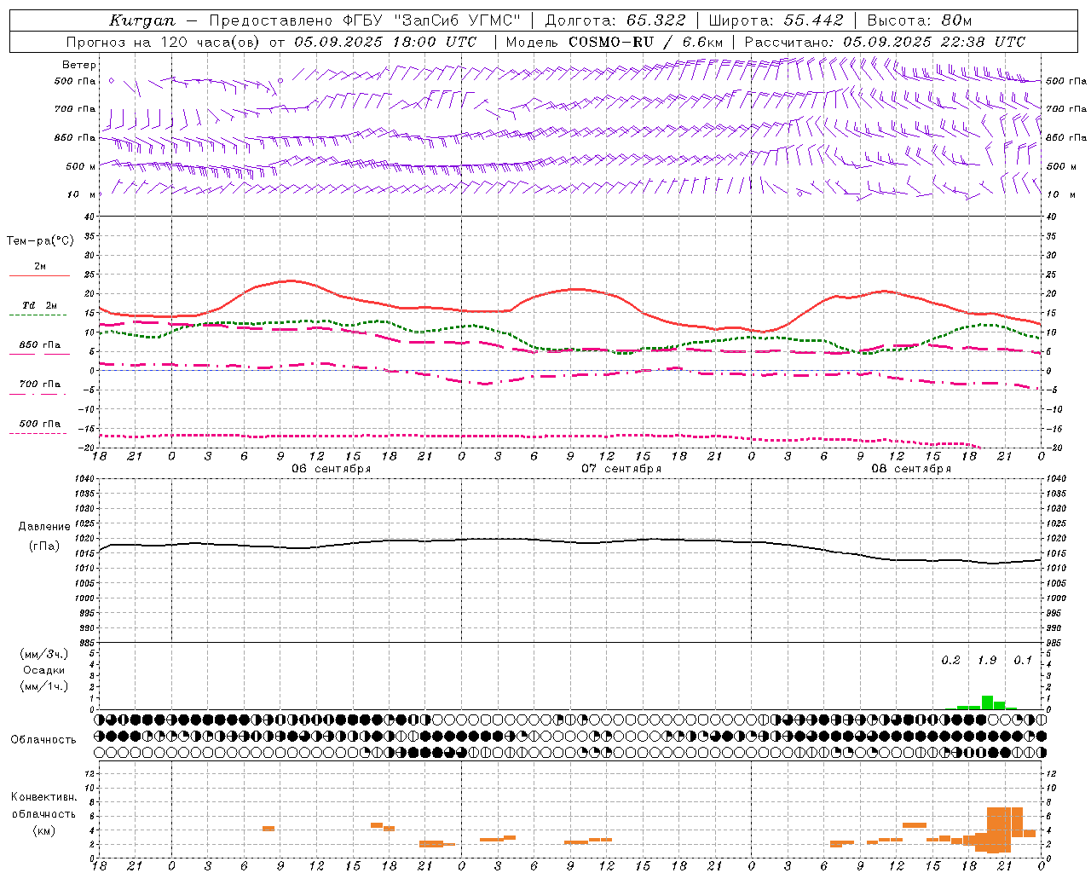This screenshot has height=873, width=1091.
Task: Click the precipitation total "1.9"
Action: 987,661
